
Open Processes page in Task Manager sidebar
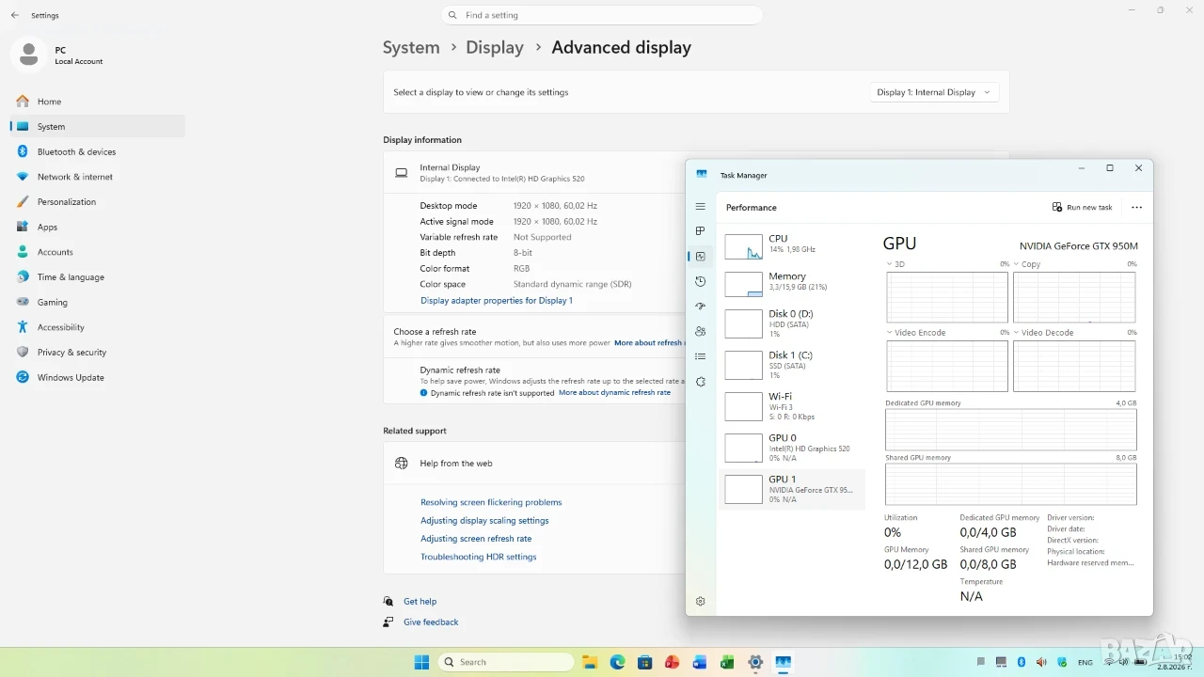(x=700, y=231)
